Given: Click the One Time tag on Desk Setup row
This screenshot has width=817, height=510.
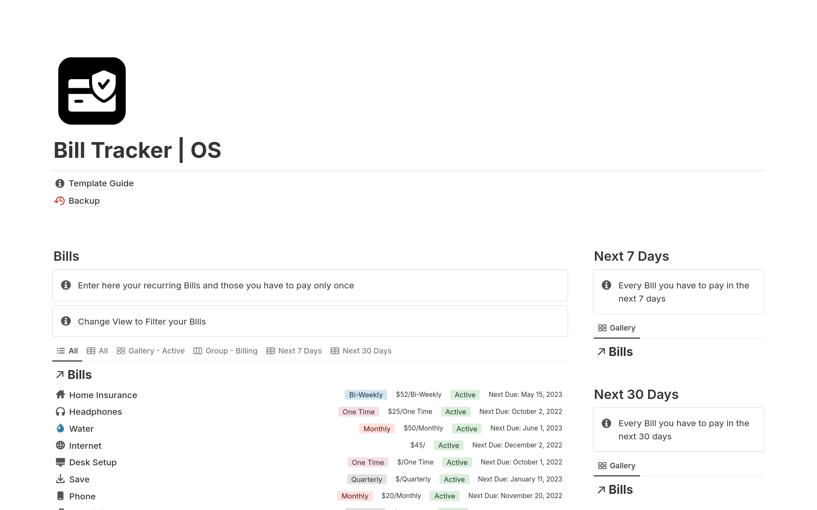Looking at the screenshot, I should click(x=368, y=462).
